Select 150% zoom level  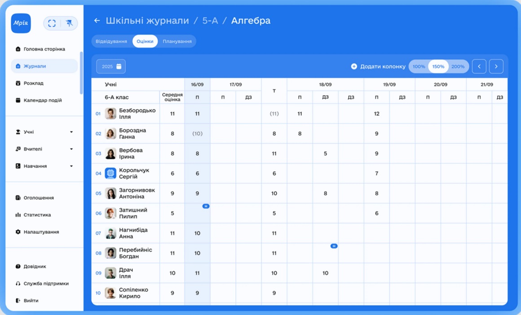coord(438,67)
